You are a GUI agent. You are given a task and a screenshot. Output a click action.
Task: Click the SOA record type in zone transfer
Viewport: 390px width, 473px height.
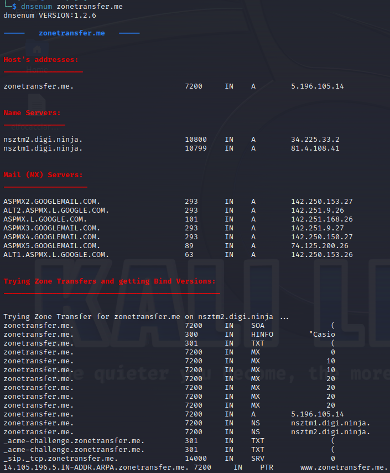point(258,326)
